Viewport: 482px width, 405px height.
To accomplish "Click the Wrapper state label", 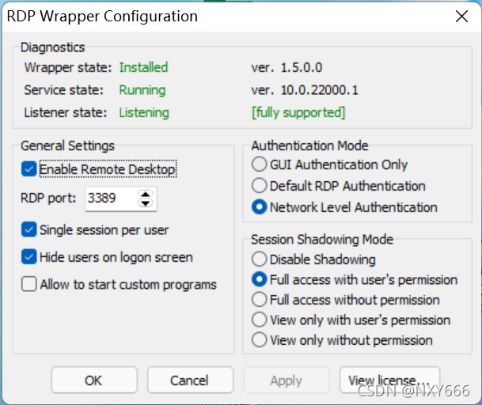I will [68, 67].
